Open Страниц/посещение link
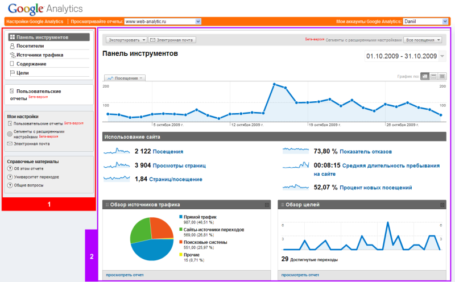This screenshot has width=455, height=282. pyautogui.click(x=176, y=179)
